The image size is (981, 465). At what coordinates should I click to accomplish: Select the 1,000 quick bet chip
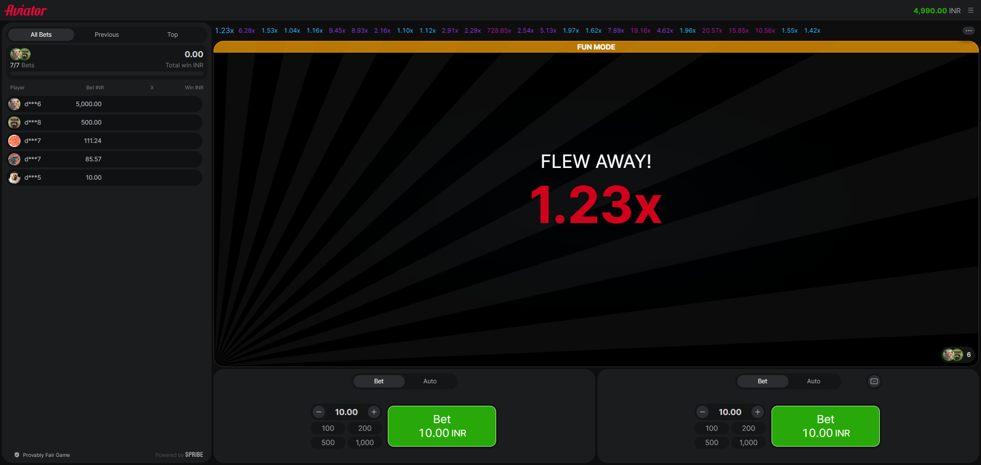click(x=364, y=443)
